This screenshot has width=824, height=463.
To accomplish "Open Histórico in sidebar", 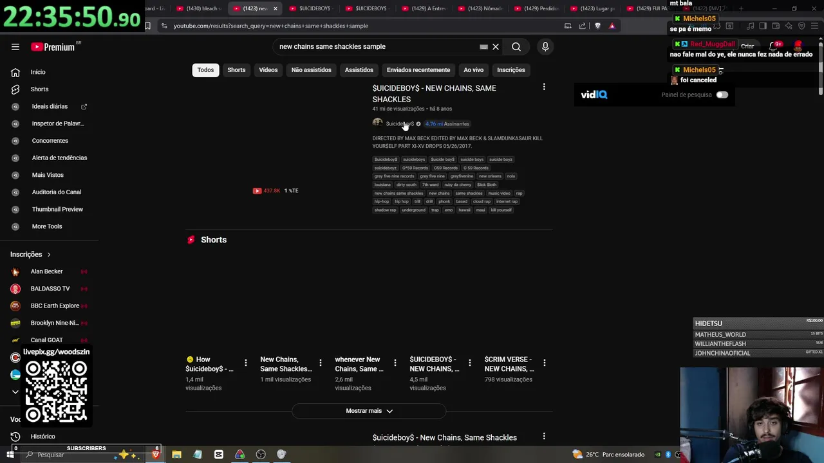I will (42, 436).
